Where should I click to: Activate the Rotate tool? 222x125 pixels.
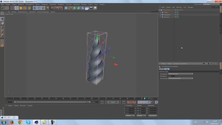tap(25, 8)
